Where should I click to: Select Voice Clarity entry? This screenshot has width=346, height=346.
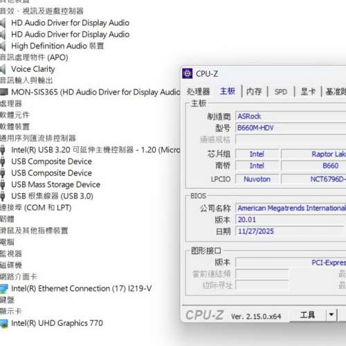pos(33,69)
